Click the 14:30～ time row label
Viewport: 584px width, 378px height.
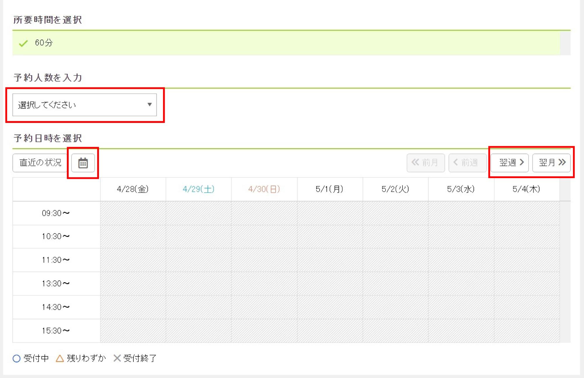click(x=56, y=307)
